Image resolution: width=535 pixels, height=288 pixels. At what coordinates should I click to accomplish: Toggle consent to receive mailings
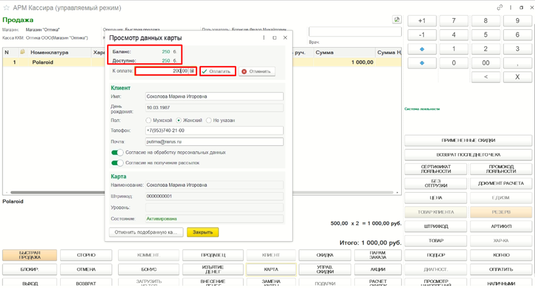point(117,163)
